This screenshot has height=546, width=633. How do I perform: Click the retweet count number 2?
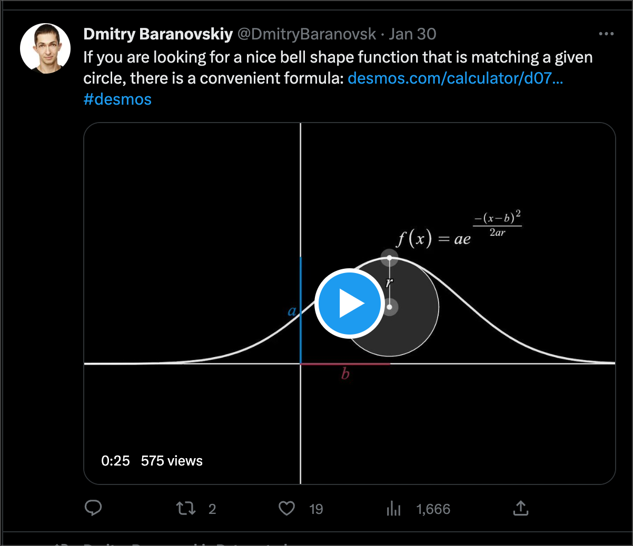[212, 509]
